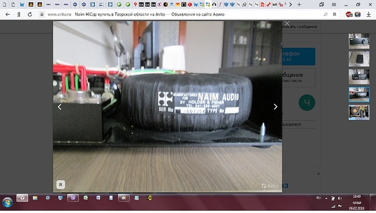Select the active Avito tab with colored dots
Screen dimensions: 376x213
(208, 4)
